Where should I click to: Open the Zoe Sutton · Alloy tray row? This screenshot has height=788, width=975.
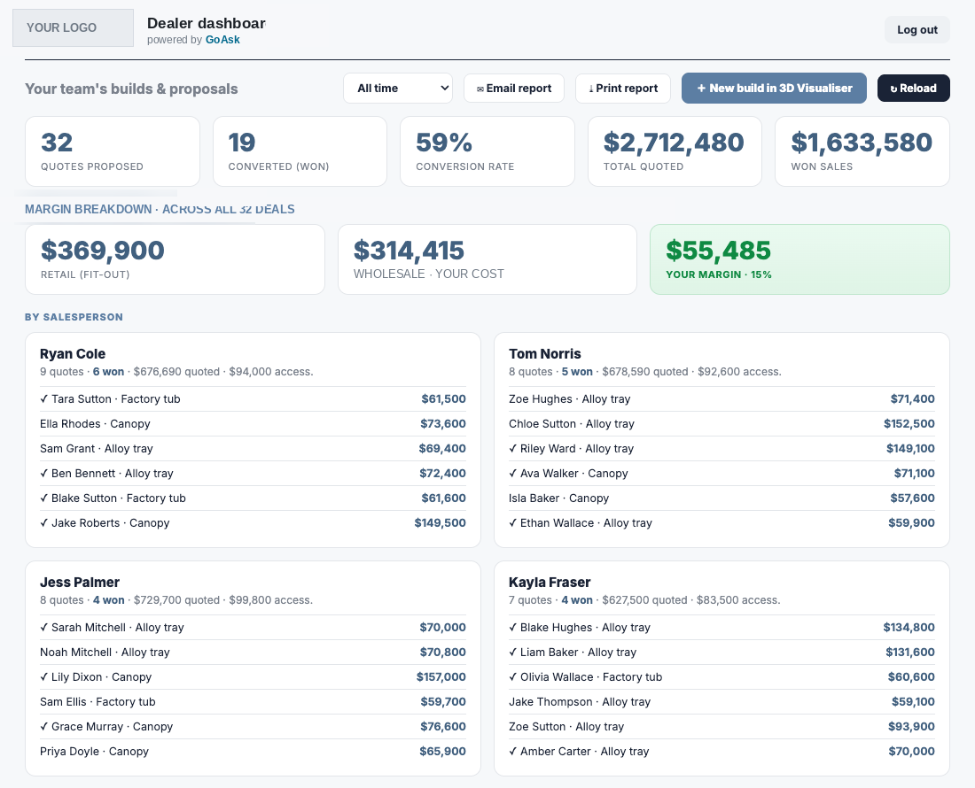(x=721, y=727)
